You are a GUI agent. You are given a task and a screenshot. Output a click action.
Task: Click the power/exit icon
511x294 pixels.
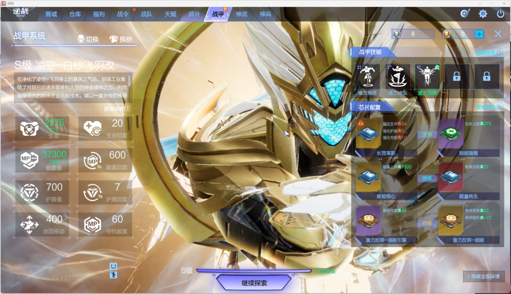coord(501,14)
